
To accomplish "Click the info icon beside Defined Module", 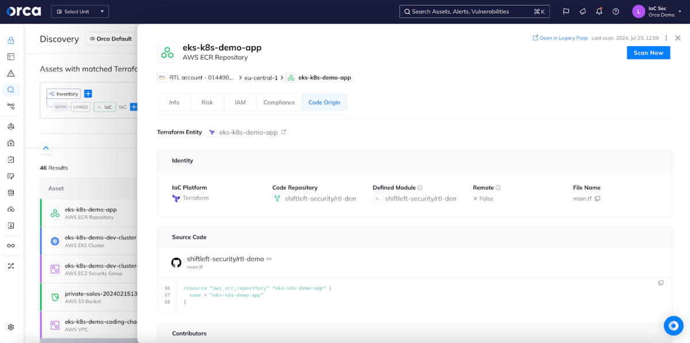I will pyautogui.click(x=420, y=188).
